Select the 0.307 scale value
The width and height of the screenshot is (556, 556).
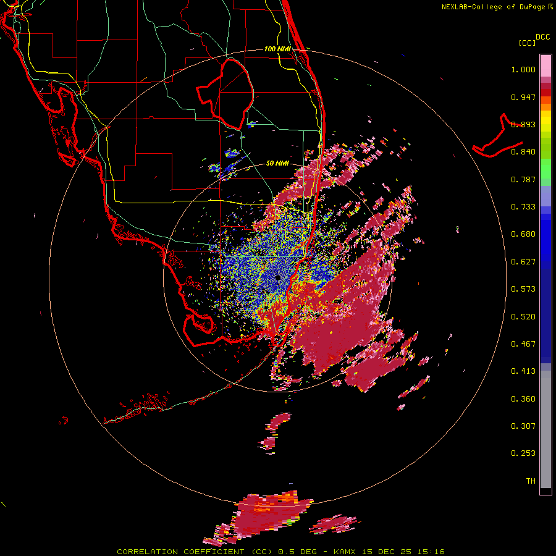coord(523,426)
